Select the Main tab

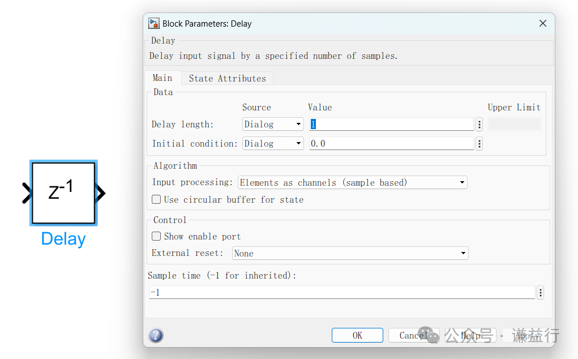[162, 78]
